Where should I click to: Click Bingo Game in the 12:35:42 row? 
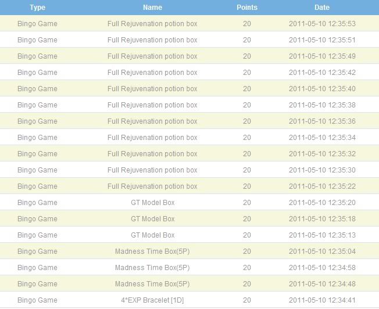click(37, 73)
